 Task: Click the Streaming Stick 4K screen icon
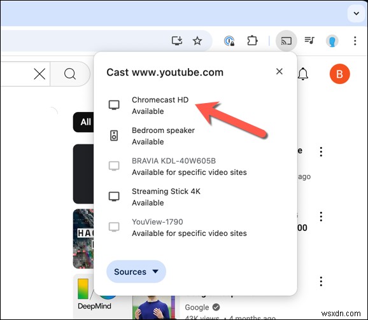[x=114, y=197]
